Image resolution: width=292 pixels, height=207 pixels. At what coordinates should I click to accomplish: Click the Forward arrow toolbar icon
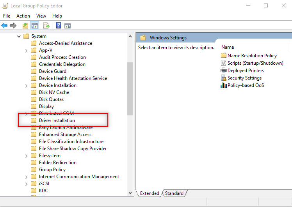(13, 25)
